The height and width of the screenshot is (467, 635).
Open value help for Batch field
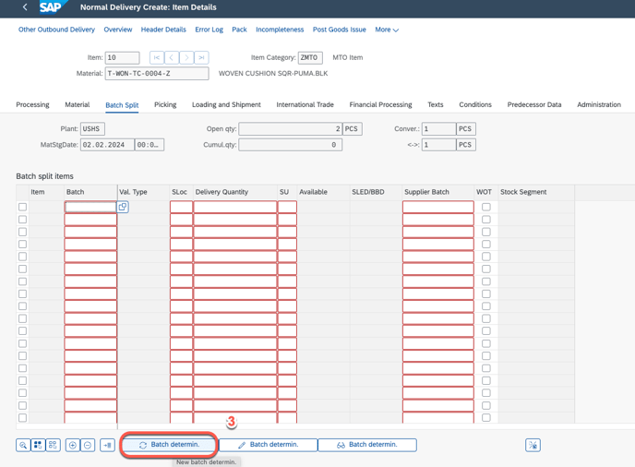click(x=123, y=207)
